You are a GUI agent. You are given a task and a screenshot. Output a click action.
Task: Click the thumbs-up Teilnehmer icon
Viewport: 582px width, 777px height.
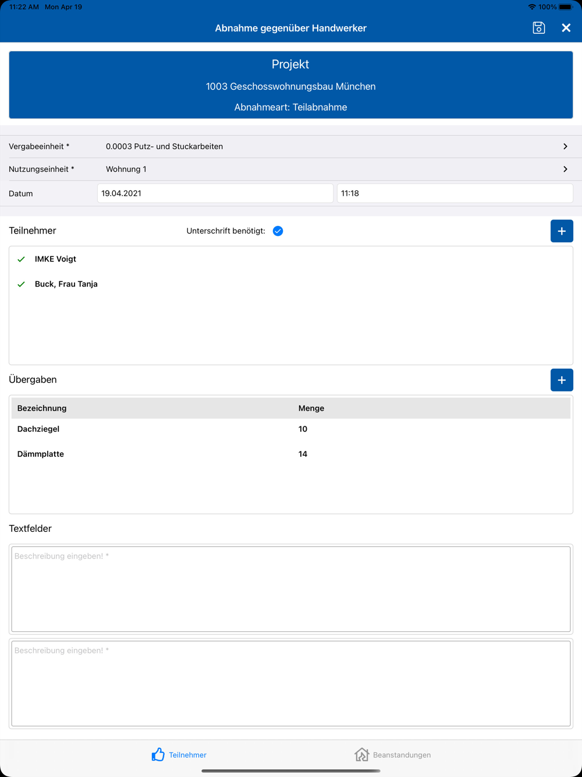[x=158, y=755]
